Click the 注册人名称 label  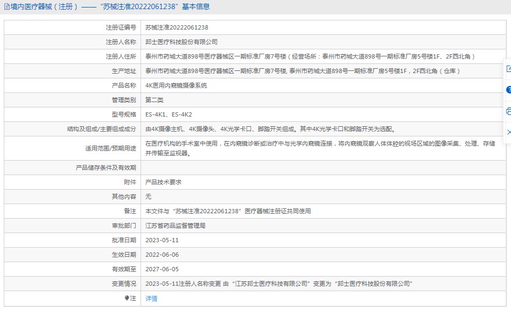point(121,42)
